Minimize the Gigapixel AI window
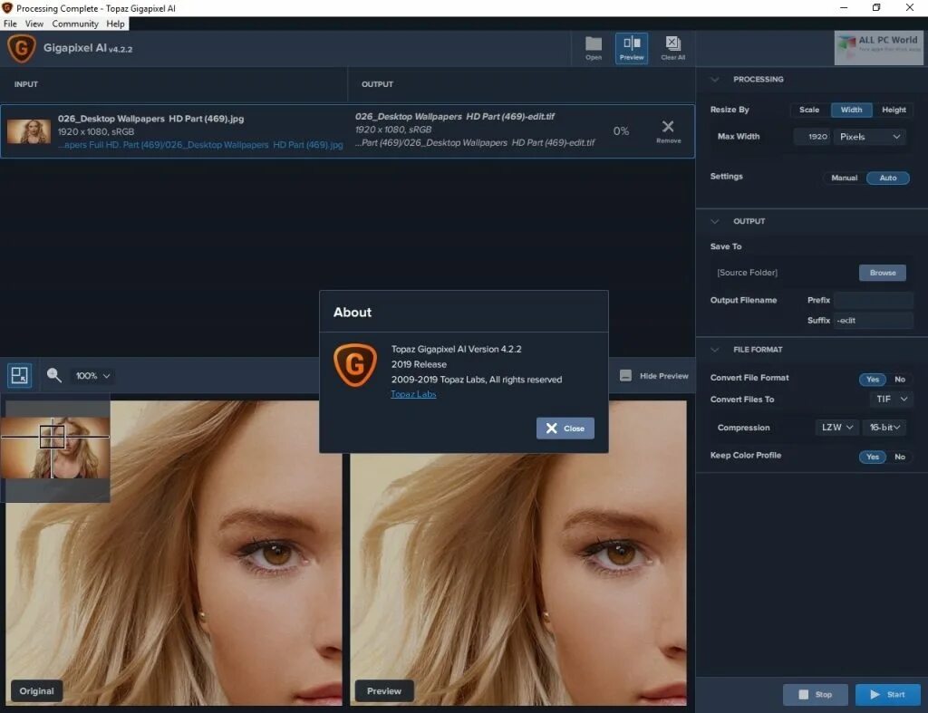This screenshot has height=713, width=928. tap(844, 7)
